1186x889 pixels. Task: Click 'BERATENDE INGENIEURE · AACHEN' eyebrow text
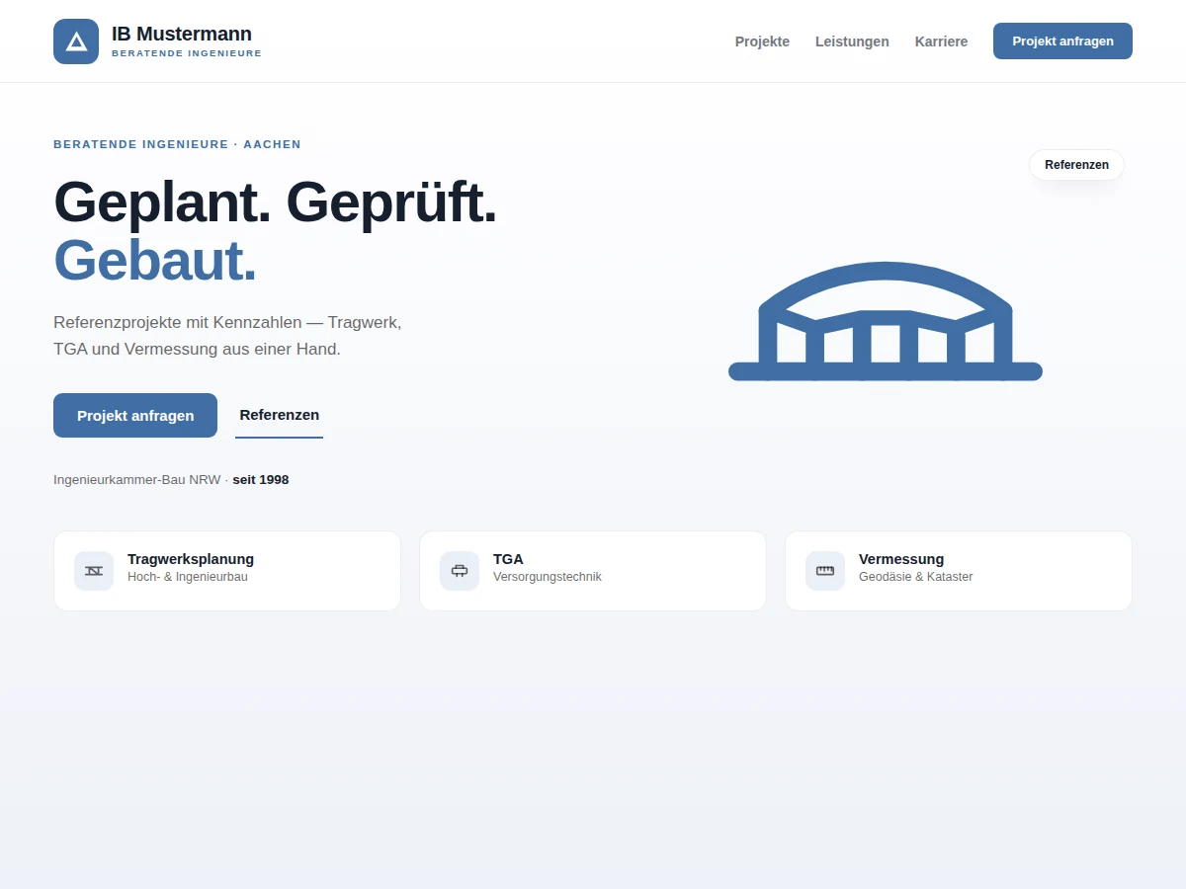177,144
